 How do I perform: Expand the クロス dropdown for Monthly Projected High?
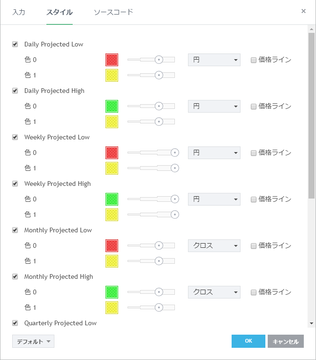point(214,292)
